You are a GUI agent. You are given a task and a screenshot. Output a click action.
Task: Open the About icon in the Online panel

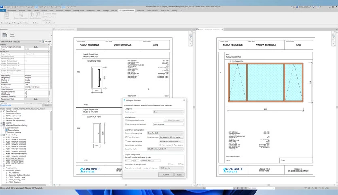32,15
